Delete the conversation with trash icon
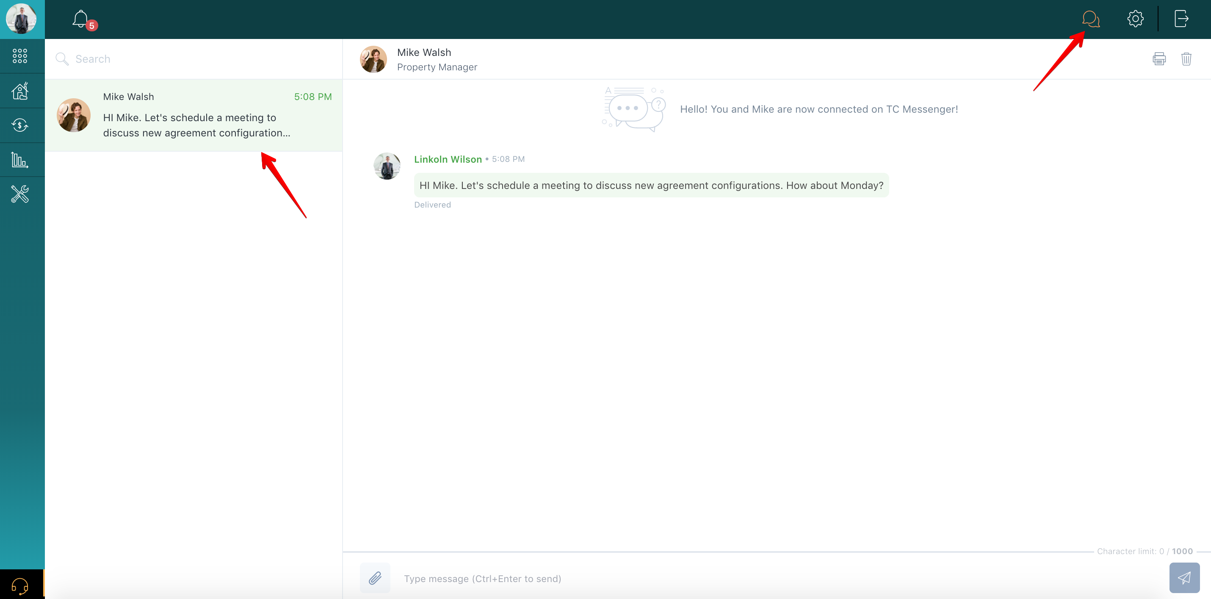 click(1186, 59)
